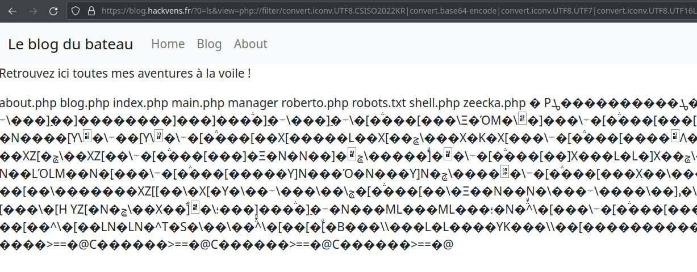Click the 'zeecka.php' filename text
The width and height of the screenshot is (697, 272).
click(x=494, y=103)
